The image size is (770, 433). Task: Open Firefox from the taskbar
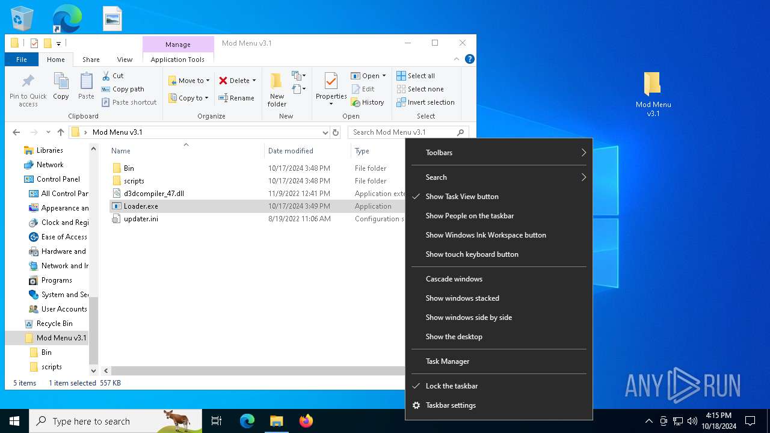(306, 421)
